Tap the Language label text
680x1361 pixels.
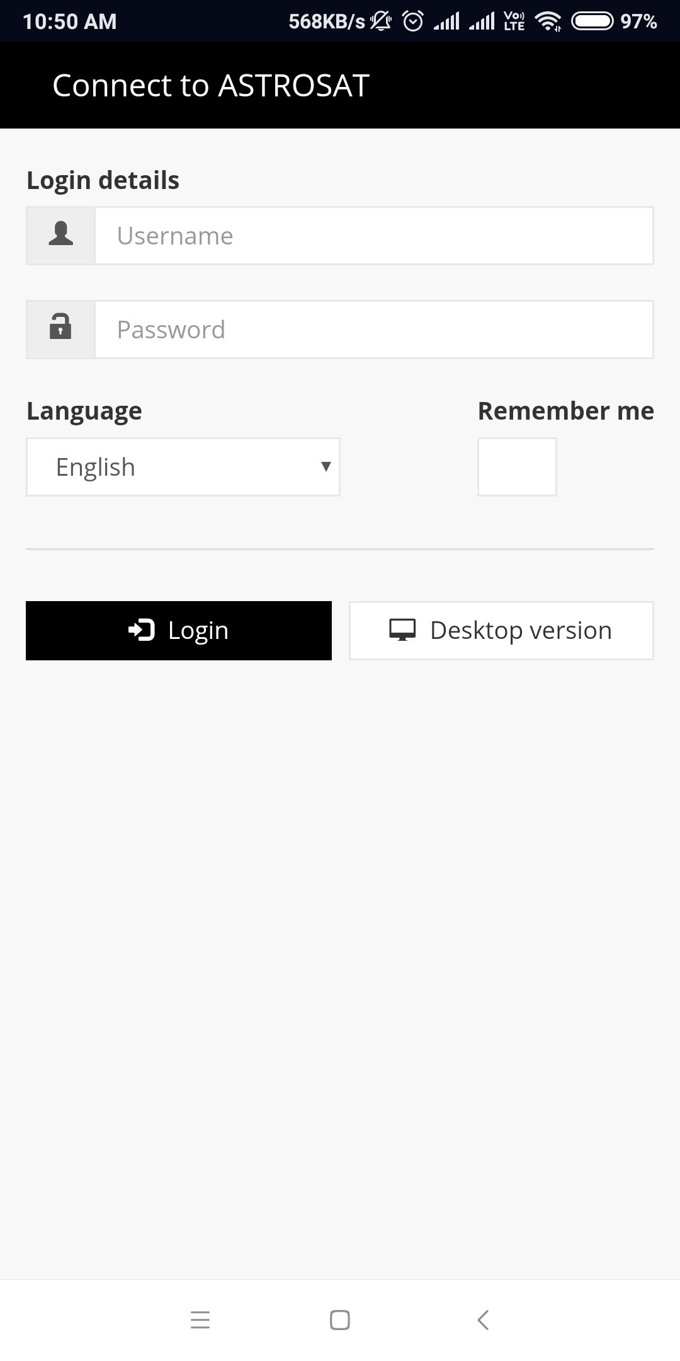[84, 411]
